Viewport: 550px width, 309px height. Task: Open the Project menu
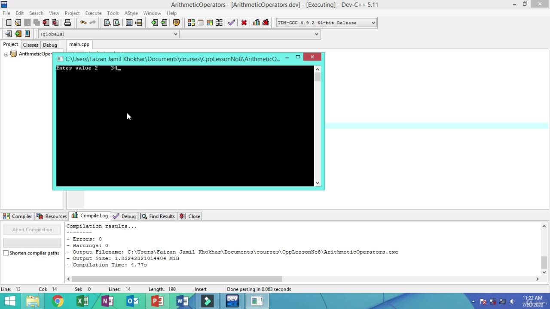click(72, 13)
